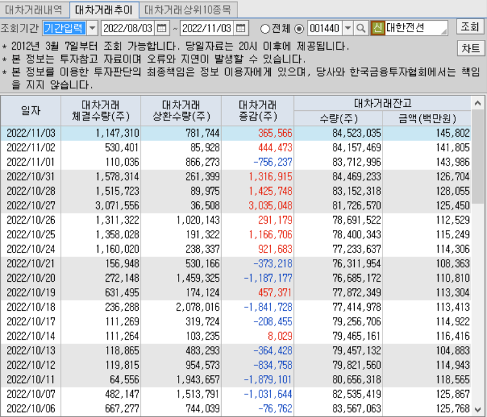This screenshot has height=417, width=487.
Task: Click the 대차거래 증감(주) column header
Action: coord(257,111)
